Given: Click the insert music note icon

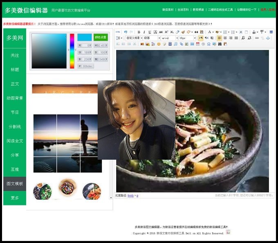Looking at the screenshot, I should [175, 44].
